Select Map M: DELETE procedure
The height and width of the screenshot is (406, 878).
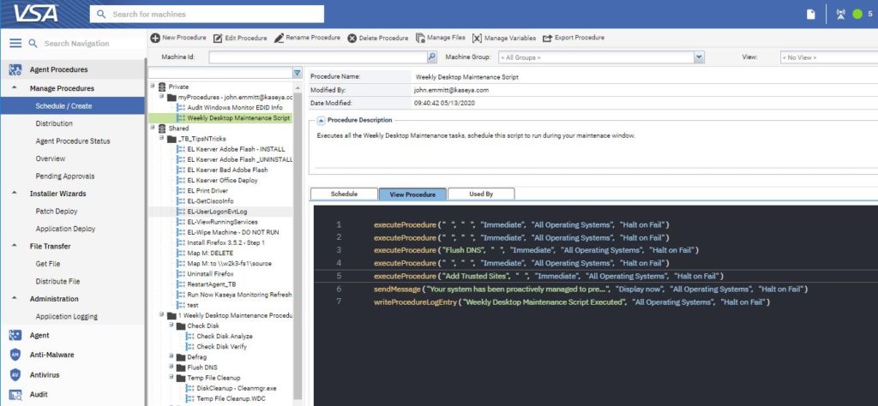(x=210, y=253)
